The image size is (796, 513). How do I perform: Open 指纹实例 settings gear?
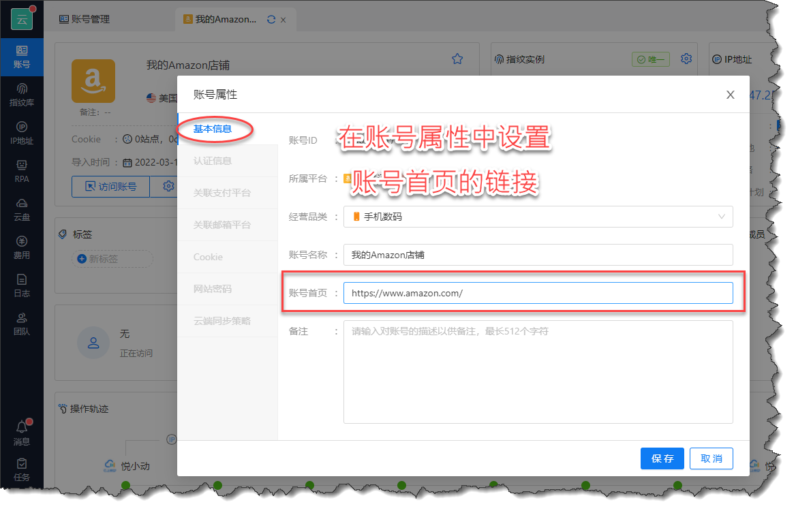(686, 59)
